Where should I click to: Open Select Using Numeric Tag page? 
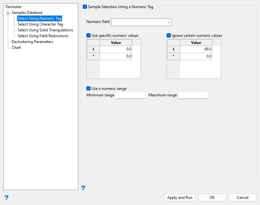coord(40,18)
